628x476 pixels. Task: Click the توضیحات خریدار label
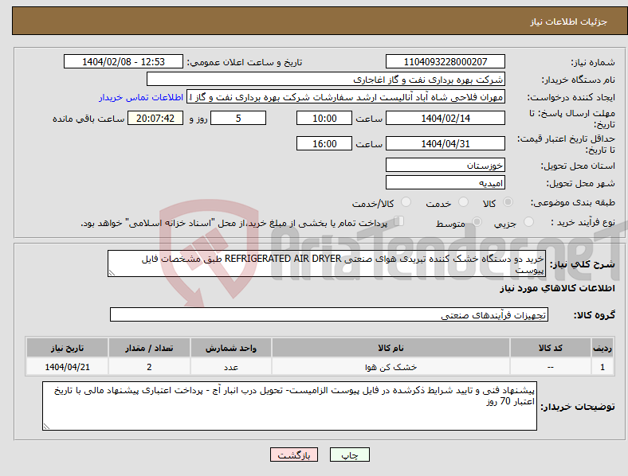coord(578,407)
